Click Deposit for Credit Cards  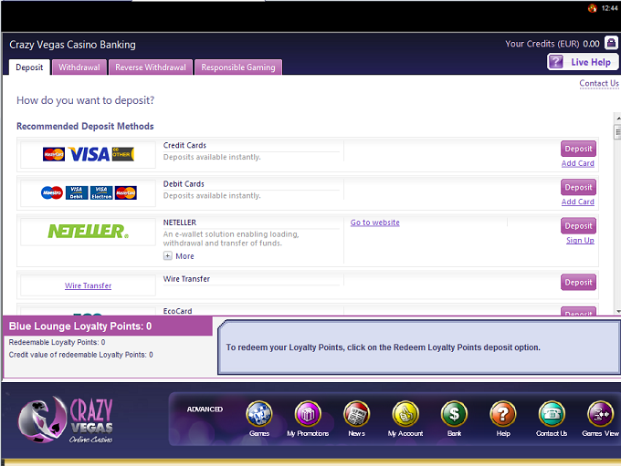point(578,149)
